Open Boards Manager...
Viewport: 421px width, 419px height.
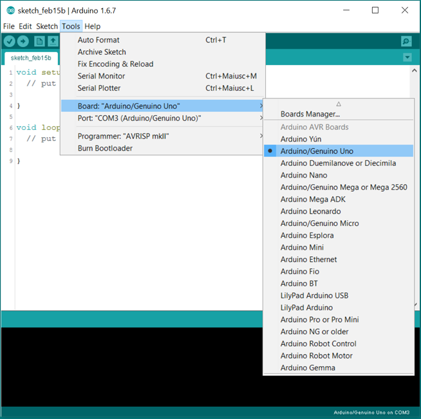(339, 114)
